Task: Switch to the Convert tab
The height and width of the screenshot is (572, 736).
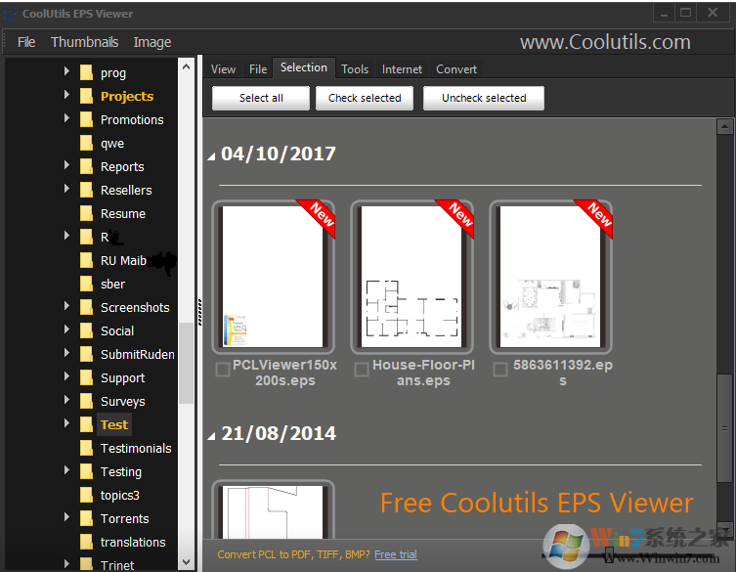Action: (x=456, y=69)
